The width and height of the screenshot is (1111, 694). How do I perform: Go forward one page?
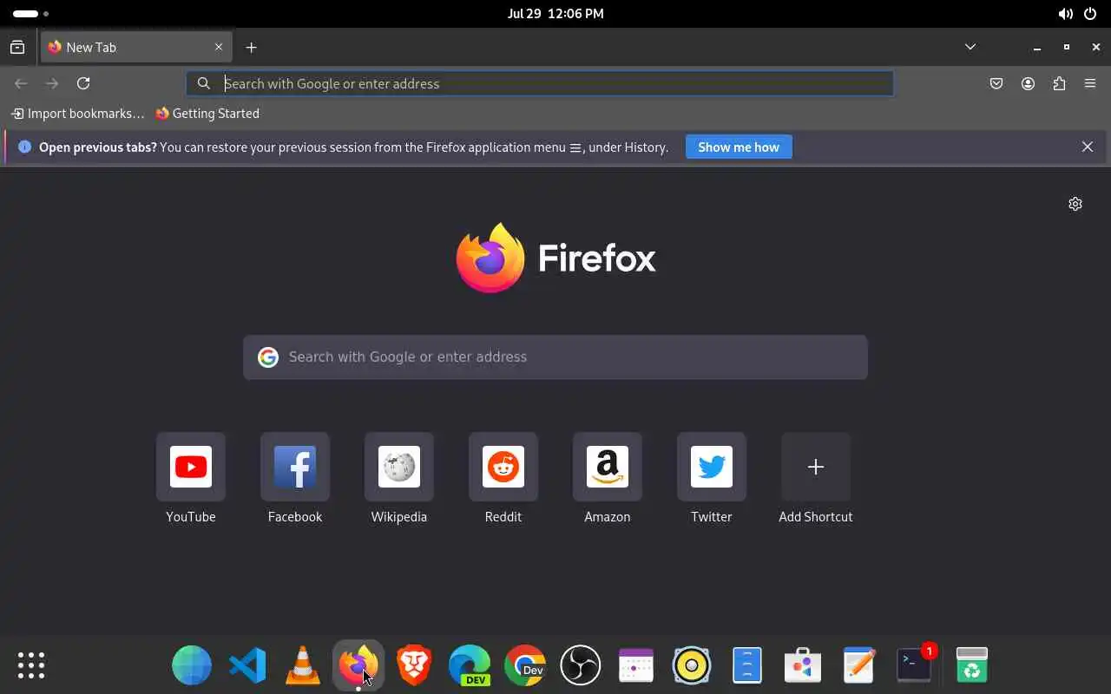tap(52, 83)
